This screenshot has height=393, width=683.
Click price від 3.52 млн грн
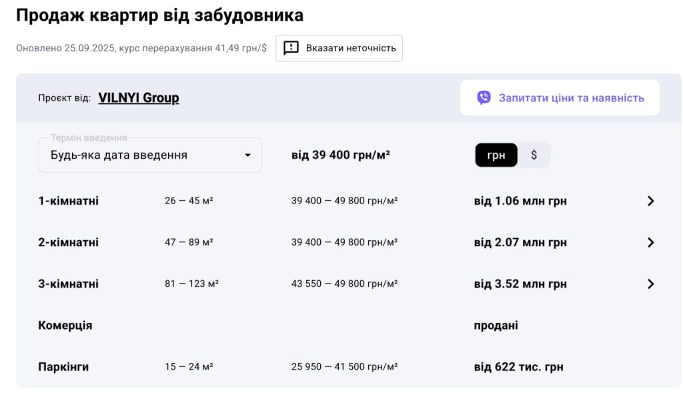coord(520,284)
